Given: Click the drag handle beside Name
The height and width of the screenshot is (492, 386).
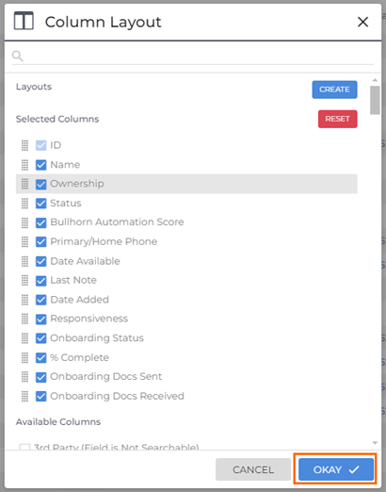Looking at the screenshot, I should tap(24, 165).
